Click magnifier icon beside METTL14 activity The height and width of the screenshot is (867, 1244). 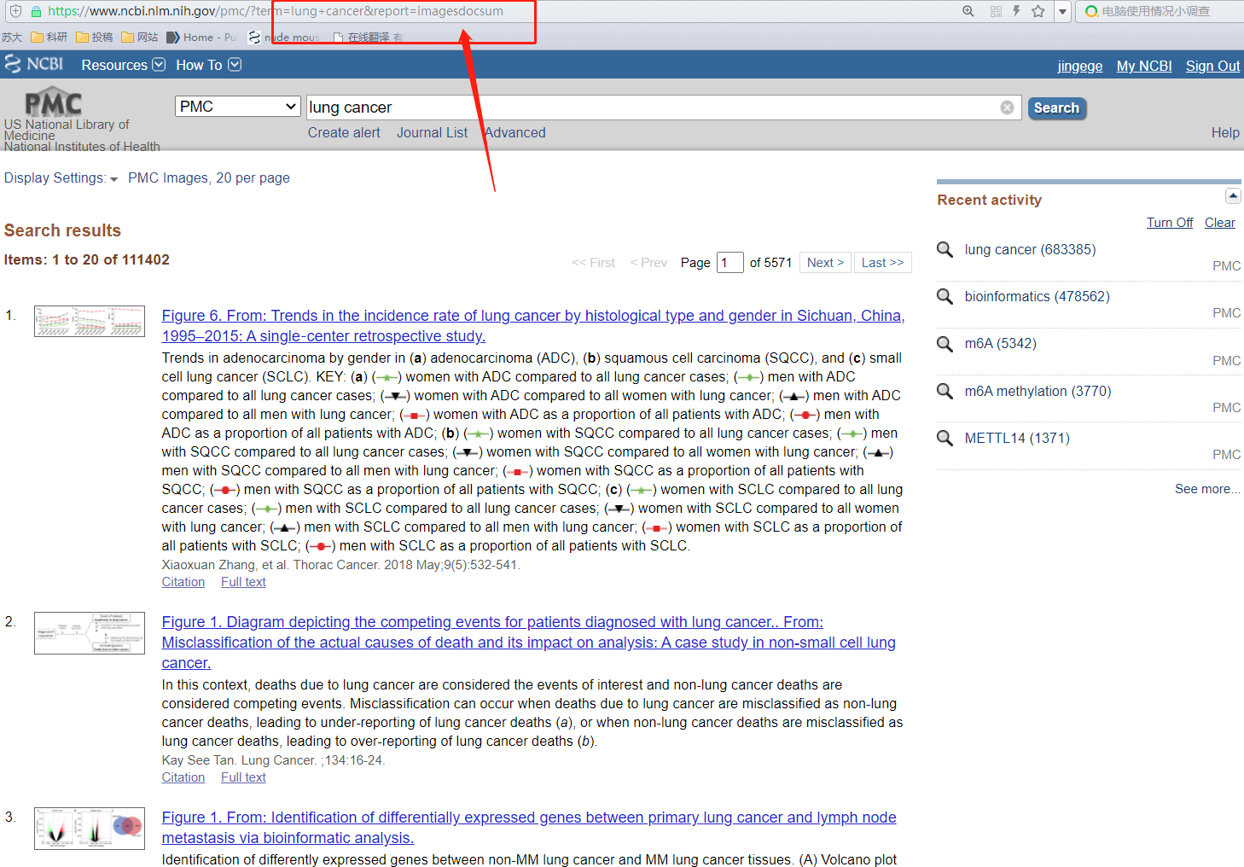click(945, 438)
